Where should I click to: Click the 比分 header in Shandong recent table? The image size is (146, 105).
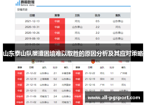[55, 68]
